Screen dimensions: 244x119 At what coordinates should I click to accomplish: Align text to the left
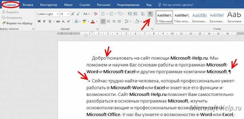103,21
